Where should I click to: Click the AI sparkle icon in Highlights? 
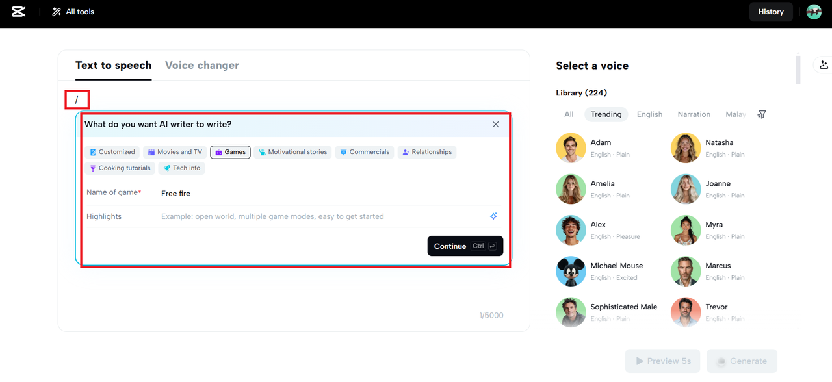tap(493, 216)
